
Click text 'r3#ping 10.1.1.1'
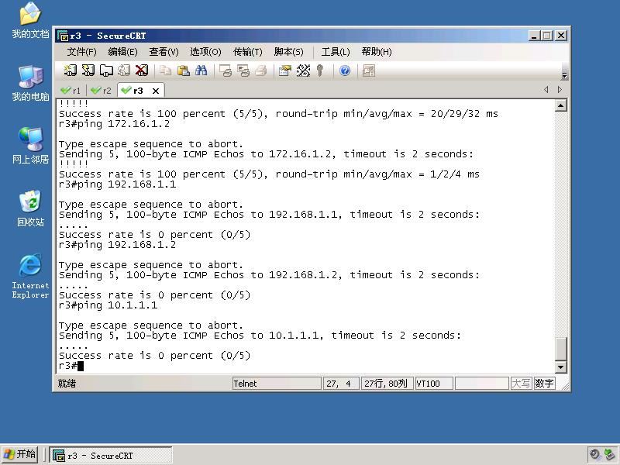108,305
